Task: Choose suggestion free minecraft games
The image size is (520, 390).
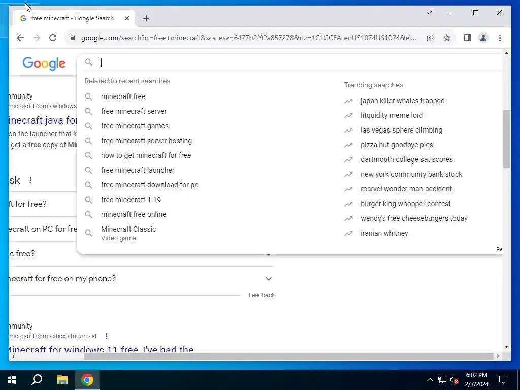Action: [x=135, y=126]
